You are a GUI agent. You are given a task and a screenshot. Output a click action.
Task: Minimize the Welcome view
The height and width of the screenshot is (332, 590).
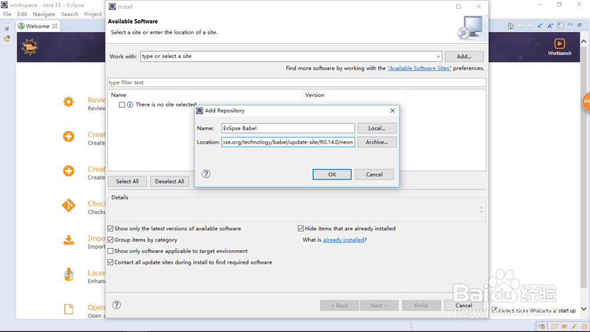click(570, 25)
